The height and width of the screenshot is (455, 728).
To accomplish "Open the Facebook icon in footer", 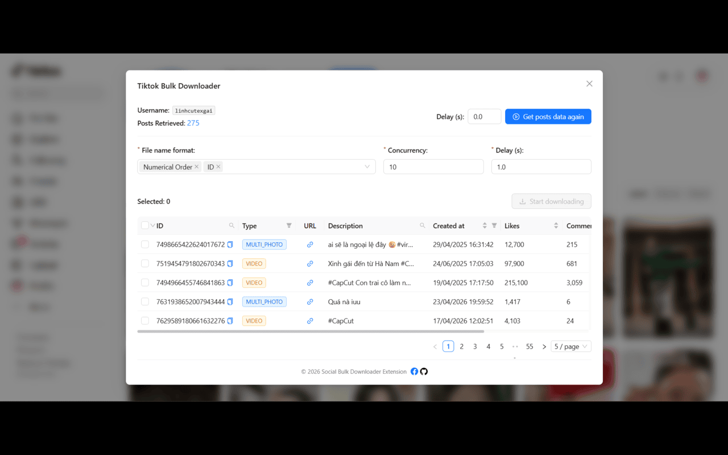I will [415, 371].
